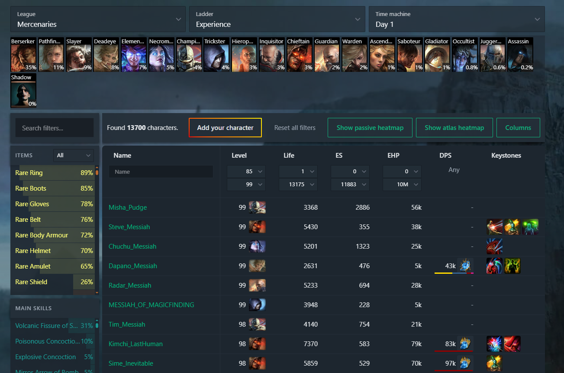Choose the Slayer ascendancy portrait
Screen dimensions: 564x373
[79, 55]
